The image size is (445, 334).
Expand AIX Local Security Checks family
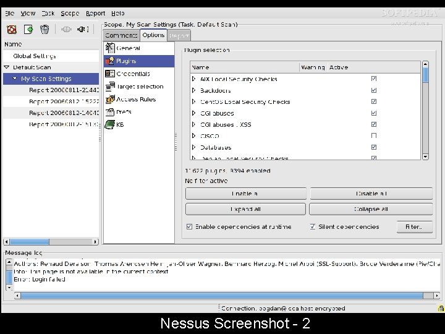[194, 79]
